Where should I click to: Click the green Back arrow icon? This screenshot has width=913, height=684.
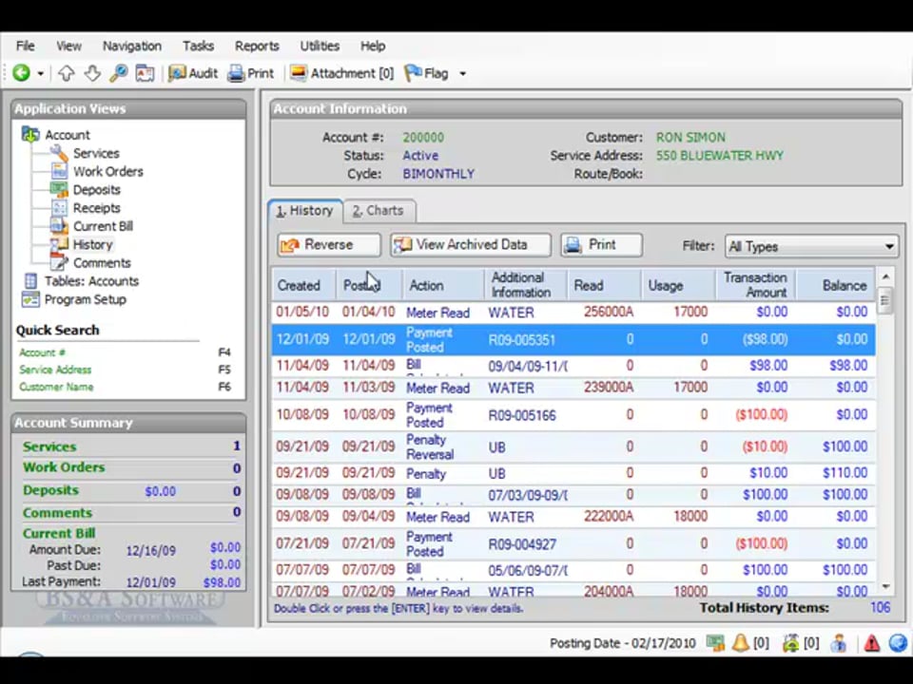point(21,73)
